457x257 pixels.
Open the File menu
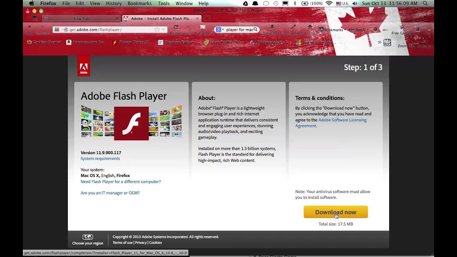pyautogui.click(x=66, y=4)
